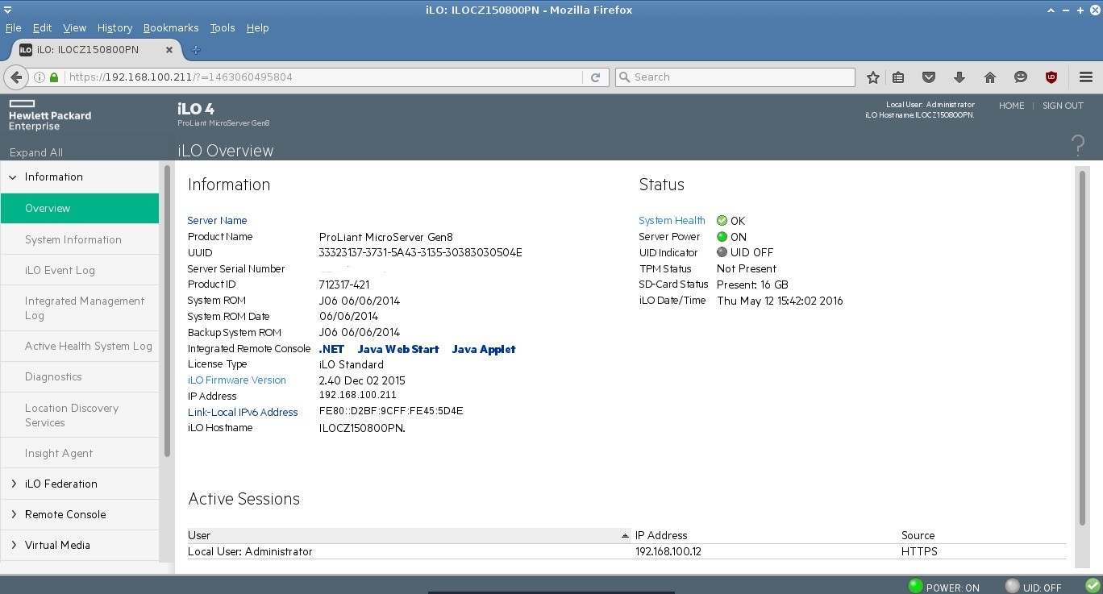Click the footer POWER: ON status icon
Viewport: 1103px width, 594px height.
click(x=915, y=586)
